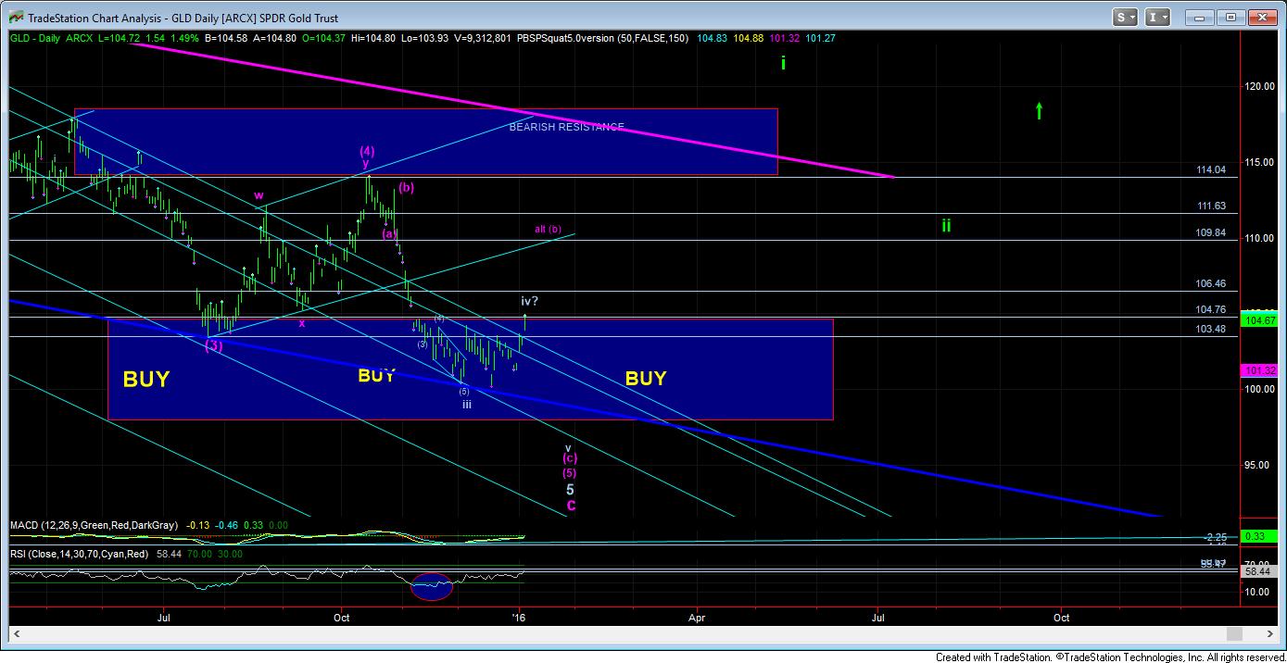Select the magenta 'w' wave label
The width and height of the screenshot is (1287, 663).
pos(259,195)
